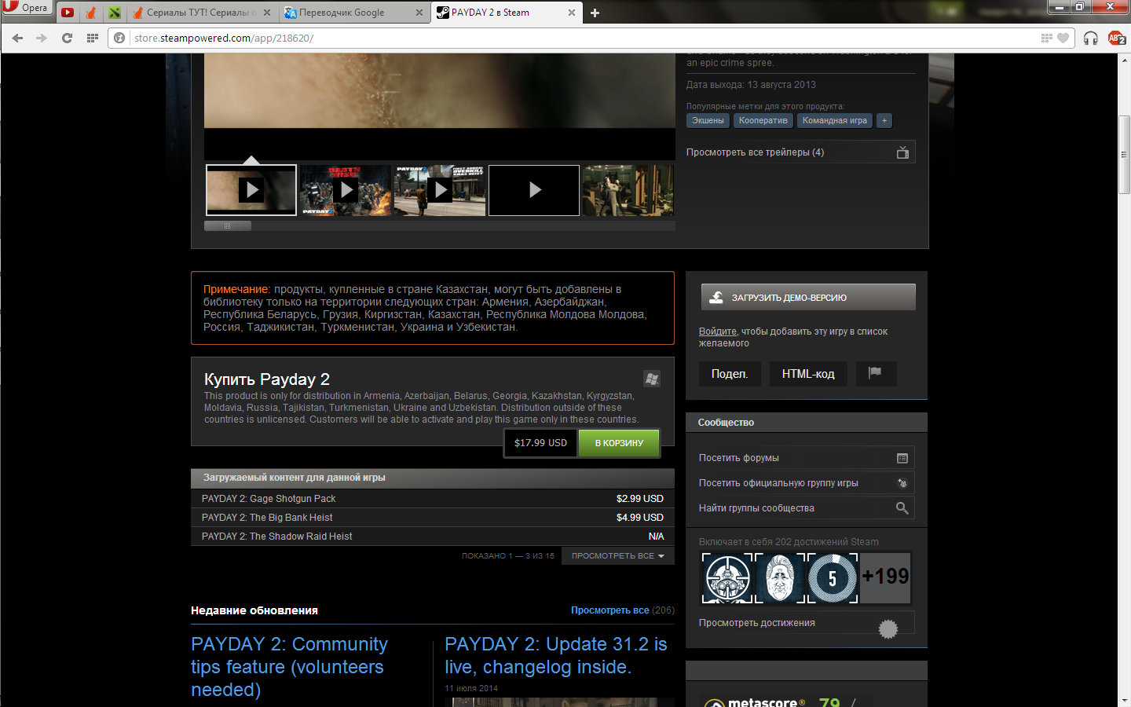The width and height of the screenshot is (1131, 707).
Task: Play the third trailer thumbnail
Action: click(x=440, y=190)
